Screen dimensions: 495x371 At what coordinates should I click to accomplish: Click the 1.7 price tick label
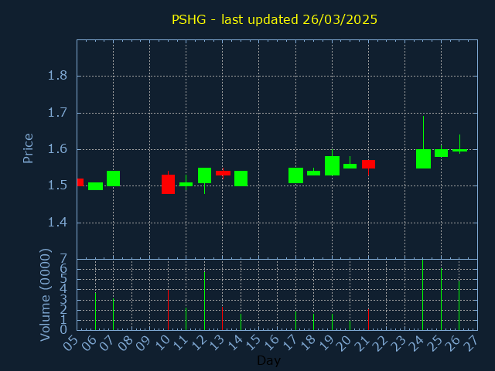(57, 113)
